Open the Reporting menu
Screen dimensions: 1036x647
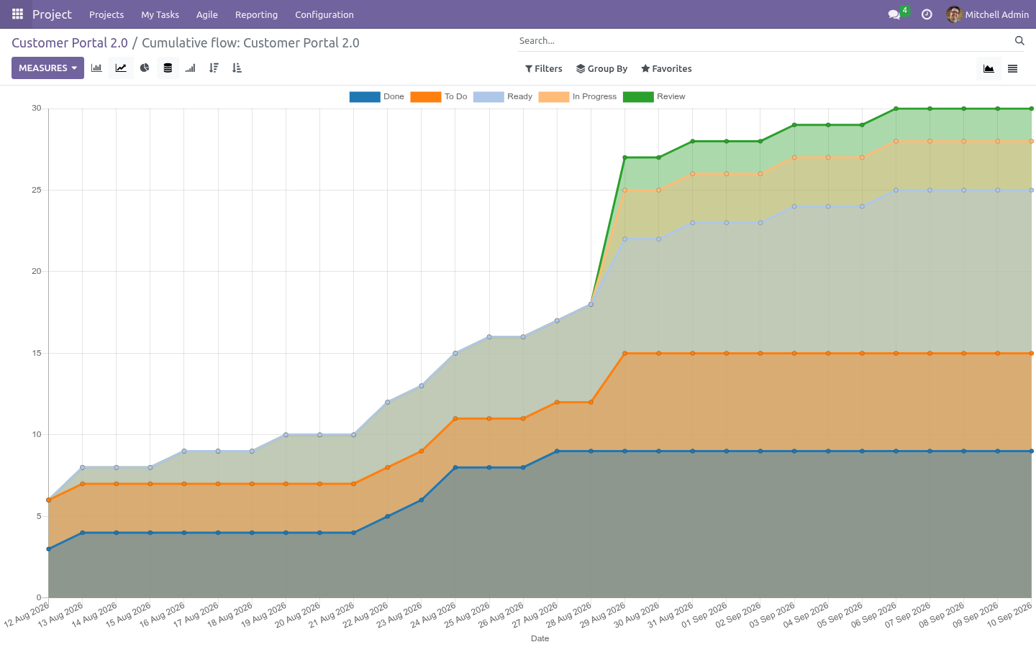tap(256, 14)
